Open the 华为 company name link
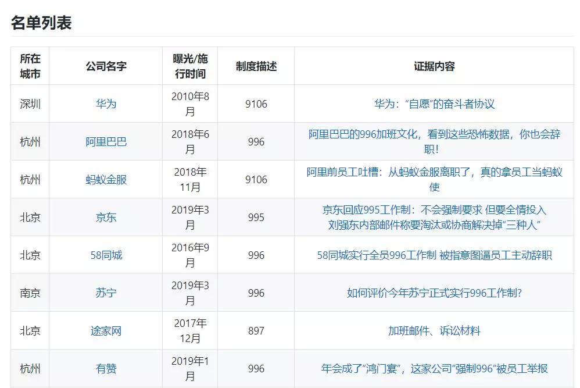 coord(106,104)
